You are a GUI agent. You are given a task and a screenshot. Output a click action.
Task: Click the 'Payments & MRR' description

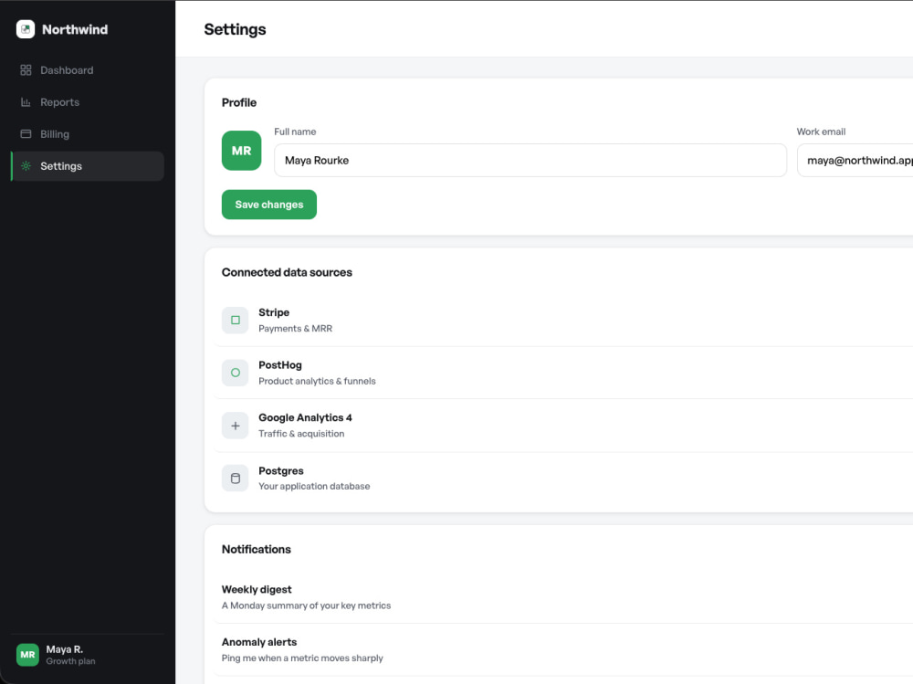[295, 328]
